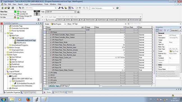Select MainRoutine in Controller Organizer

point(21,43)
